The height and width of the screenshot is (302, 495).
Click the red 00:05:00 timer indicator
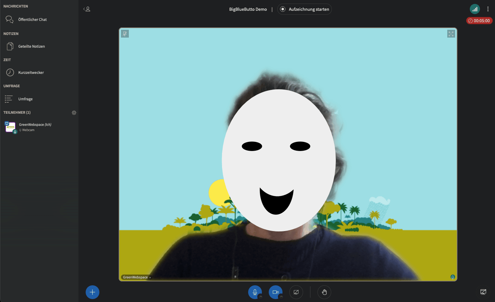pos(479,21)
